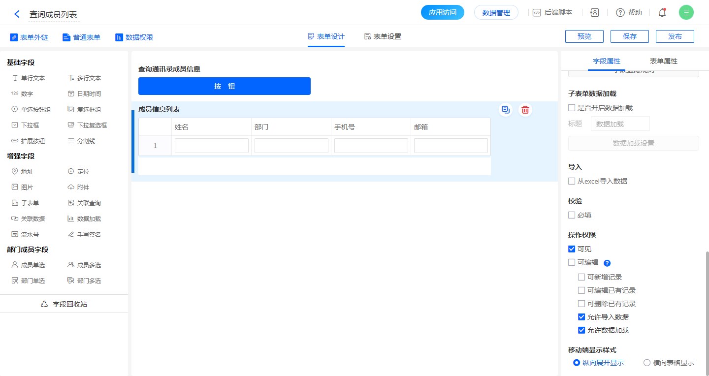Enable the 必填 checkbox

[572, 215]
